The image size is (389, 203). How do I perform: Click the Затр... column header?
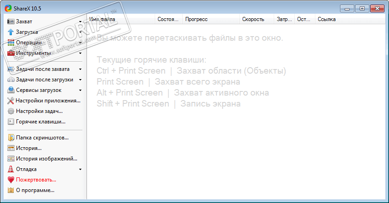coord(284,19)
